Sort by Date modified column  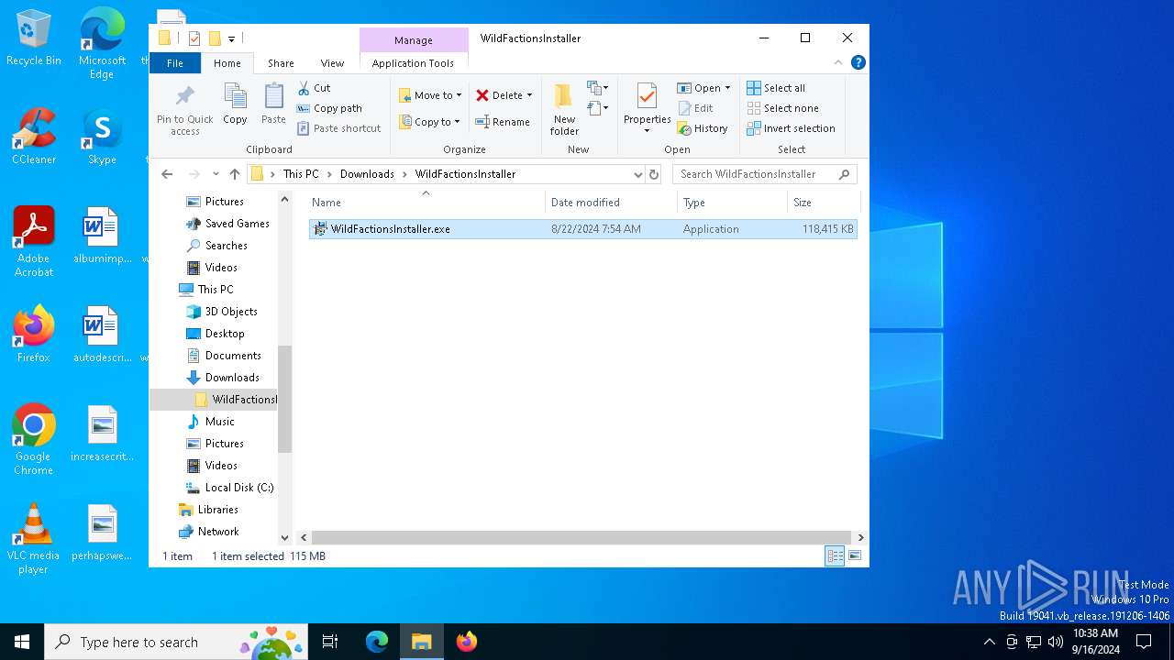point(611,203)
